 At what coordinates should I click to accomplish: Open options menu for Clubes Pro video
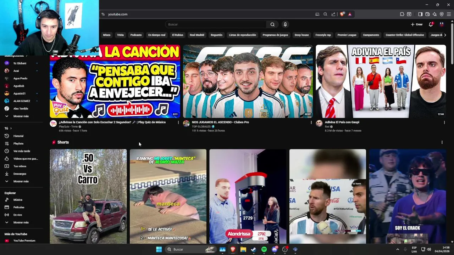[311, 122]
